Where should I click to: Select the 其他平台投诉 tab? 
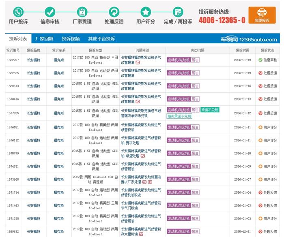[x=101, y=39]
